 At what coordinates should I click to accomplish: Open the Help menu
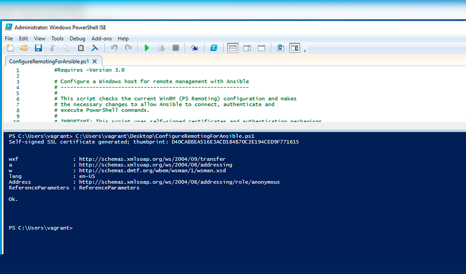tap(123, 38)
